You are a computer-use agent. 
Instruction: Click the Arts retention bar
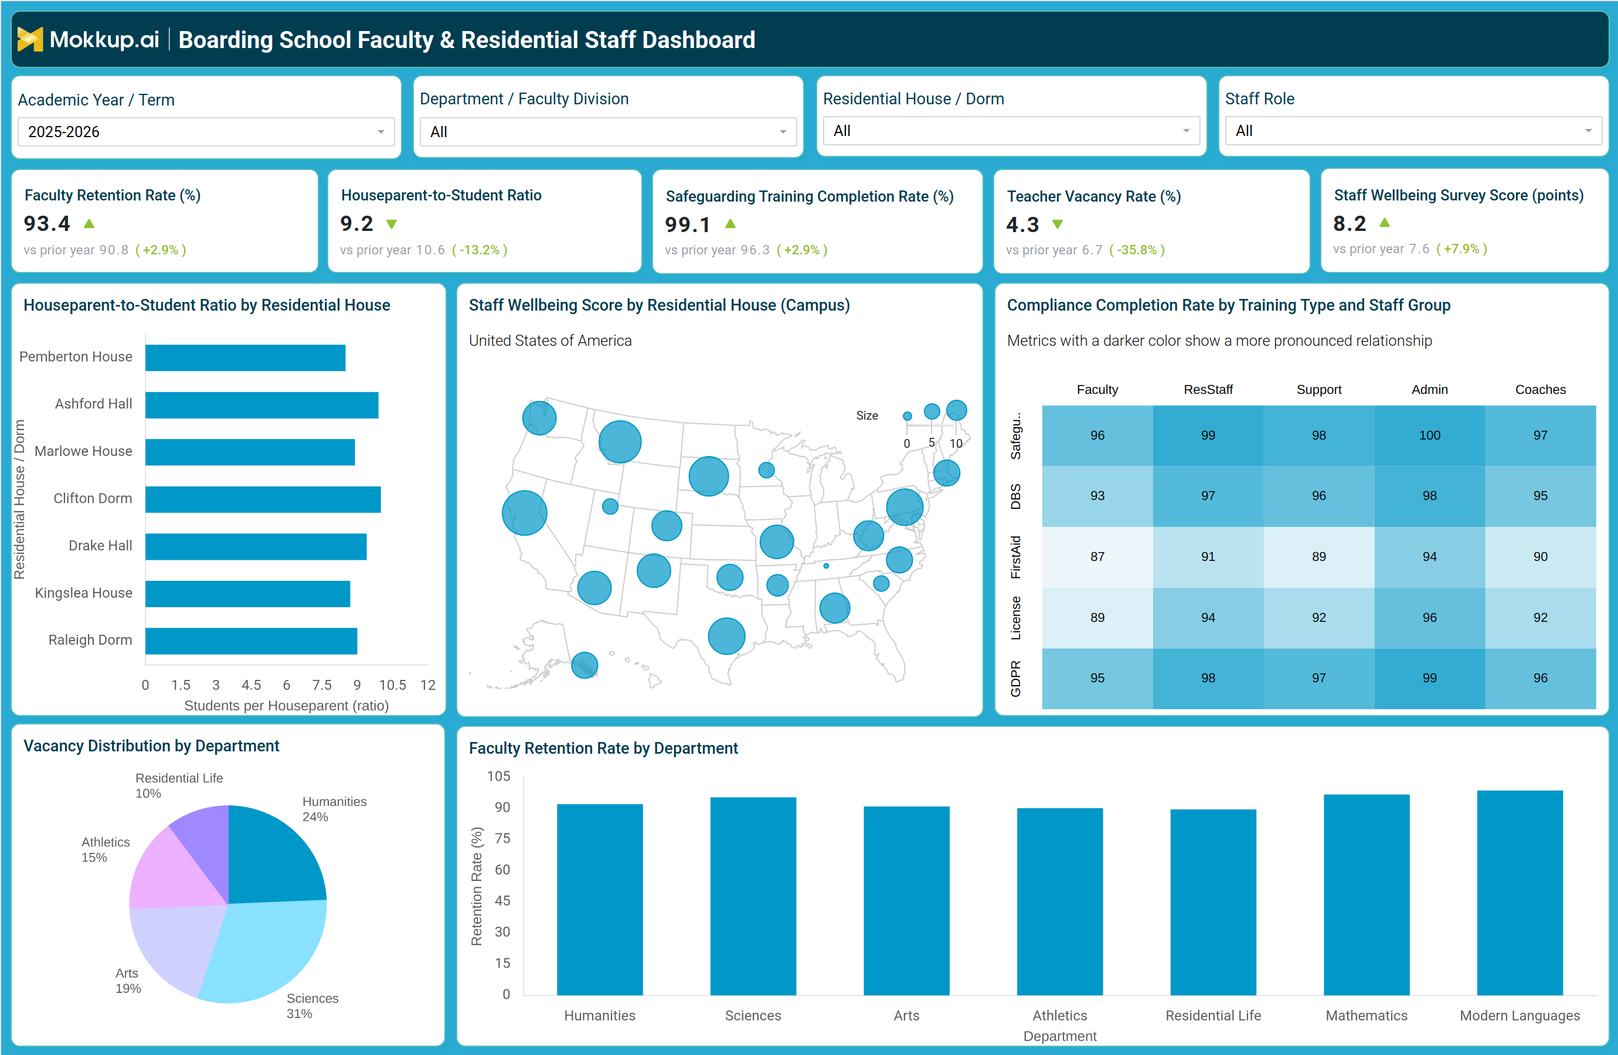click(x=906, y=901)
